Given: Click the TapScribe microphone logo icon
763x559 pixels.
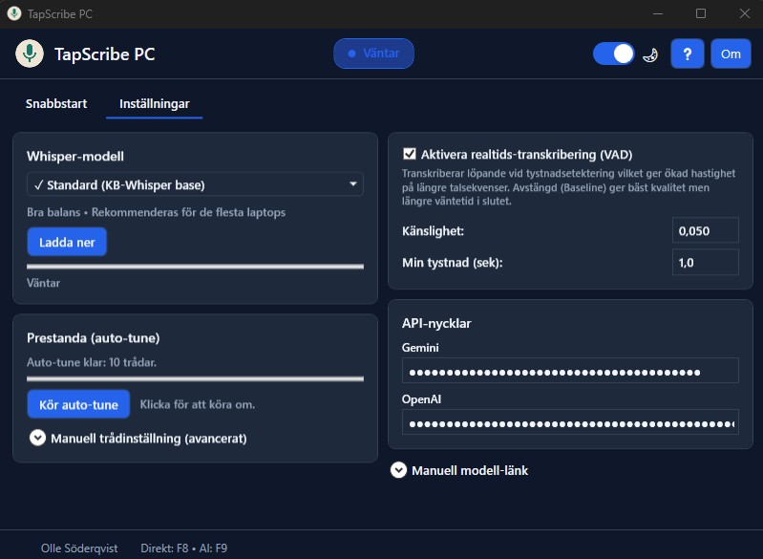Looking at the screenshot, I should tap(30, 54).
